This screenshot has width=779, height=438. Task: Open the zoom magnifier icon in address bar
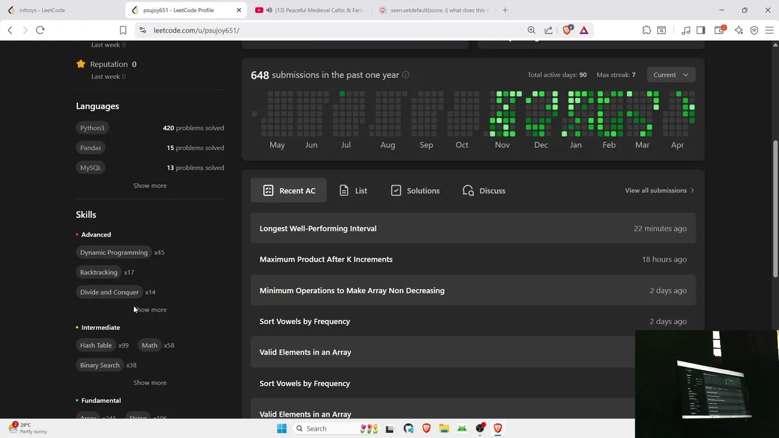[x=531, y=30]
